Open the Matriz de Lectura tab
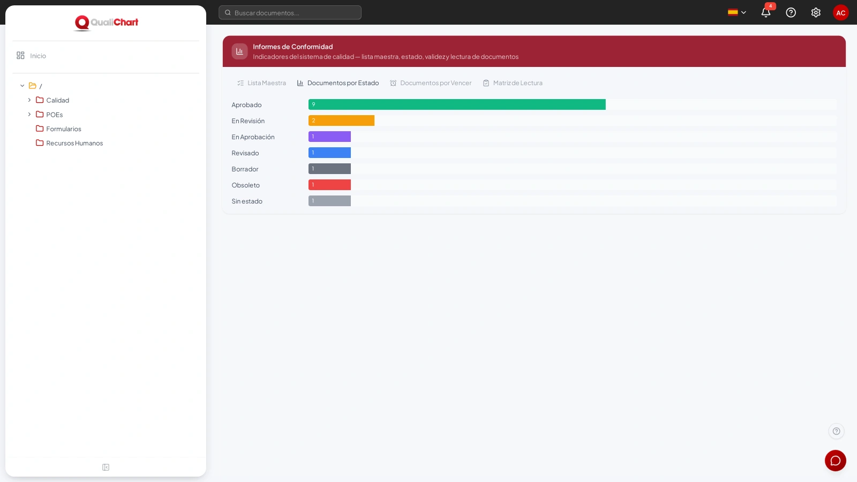 pos(513,83)
